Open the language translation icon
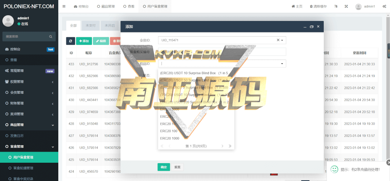This screenshot has width=390, height=181. (x=336, y=6)
